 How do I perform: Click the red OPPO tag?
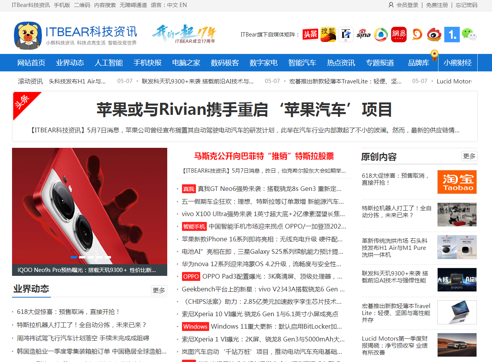coord(191,277)
